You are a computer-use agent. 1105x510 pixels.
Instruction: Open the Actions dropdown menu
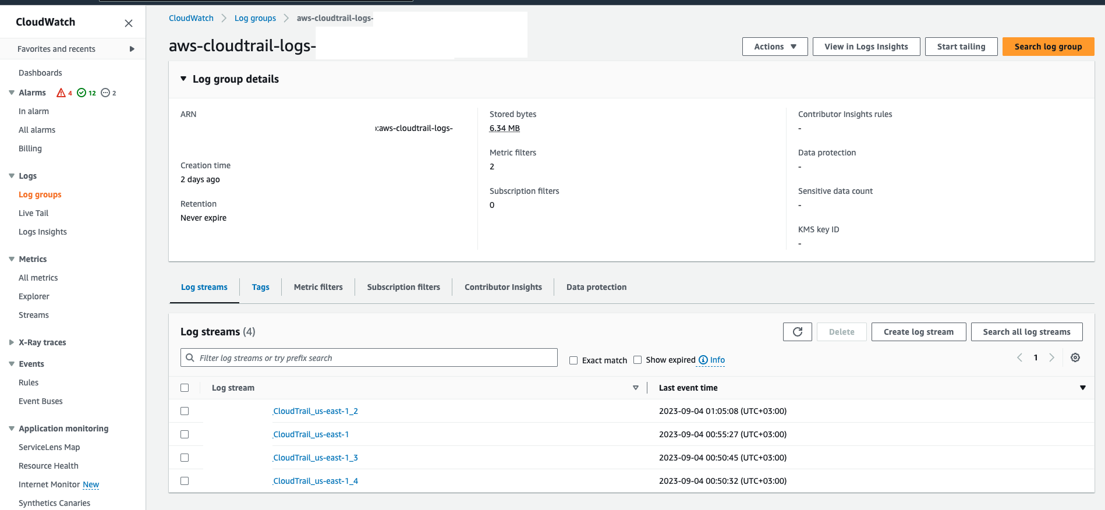[775, 47]
